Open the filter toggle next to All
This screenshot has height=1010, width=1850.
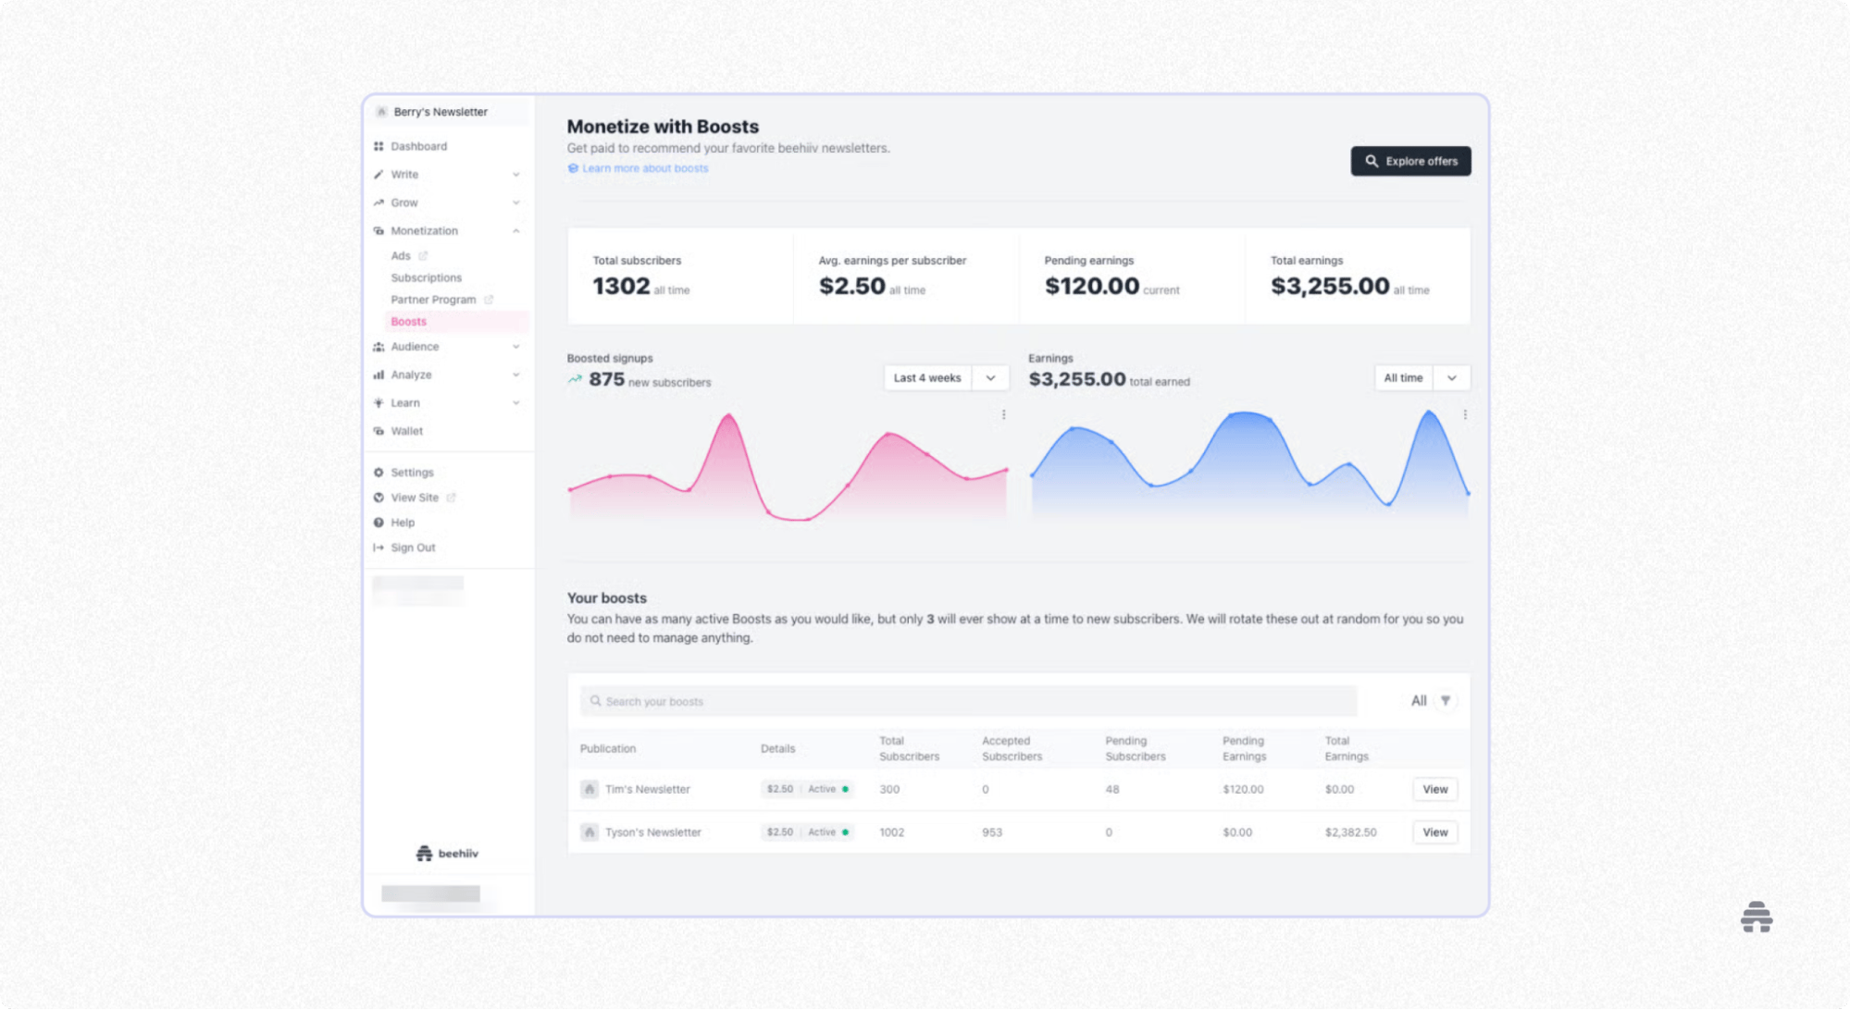(1446, 700)
